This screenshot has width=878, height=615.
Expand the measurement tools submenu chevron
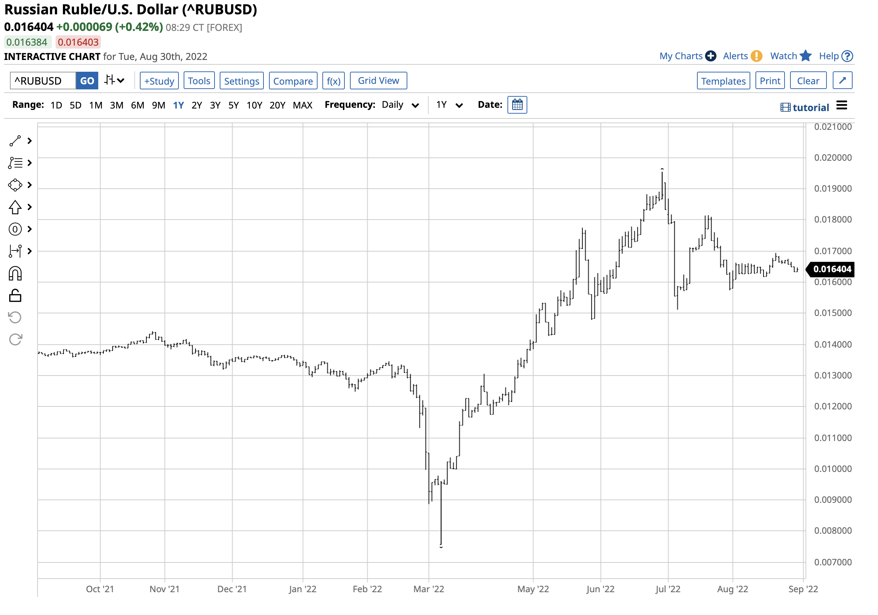click(x=29, y=252)
